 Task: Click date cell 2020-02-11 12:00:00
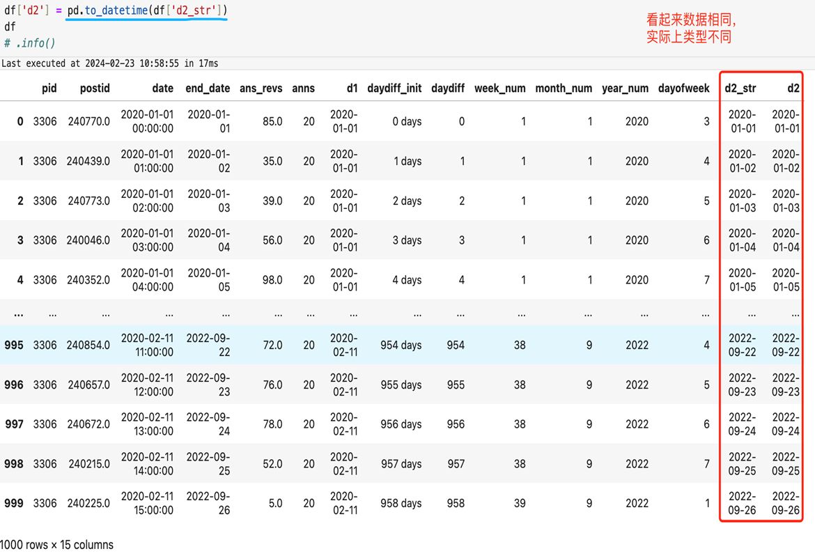pos(147,385)
